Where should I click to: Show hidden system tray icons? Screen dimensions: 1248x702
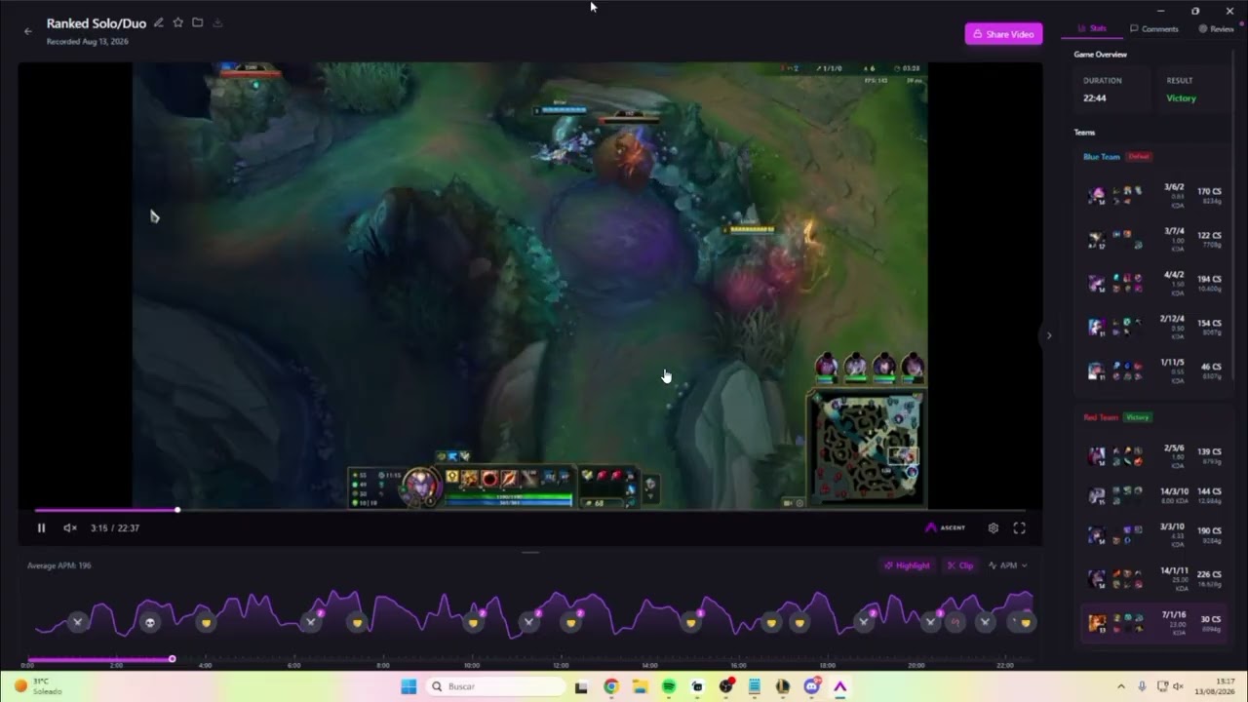1120,686
